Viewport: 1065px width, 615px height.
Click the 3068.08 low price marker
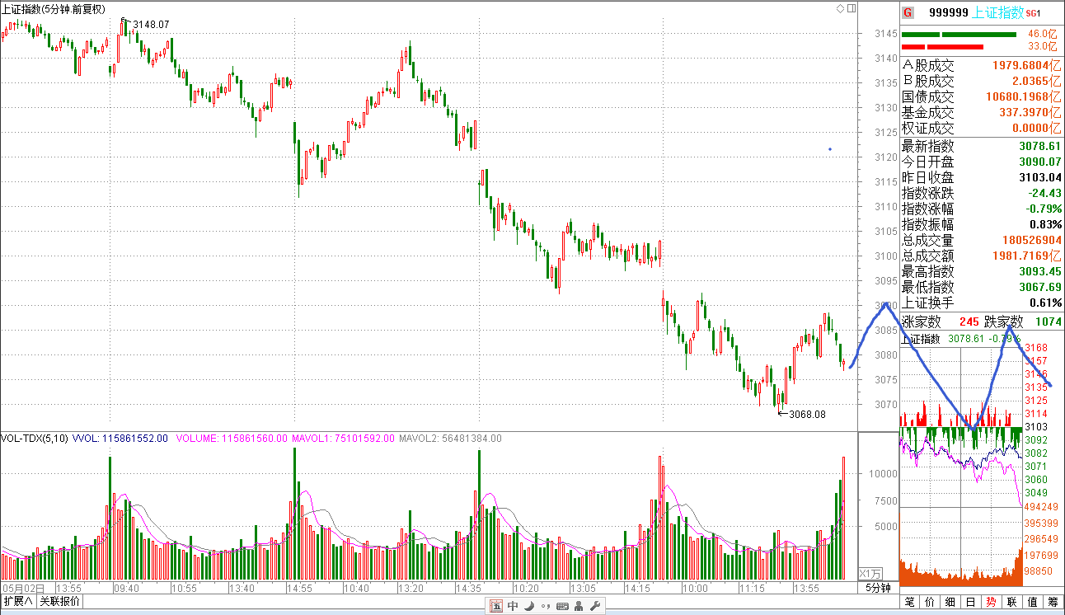[807, 414]
